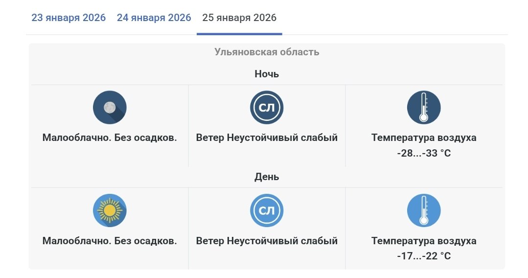Click the daytime sun weather icon
Viewport: 528px width, 278px height.
click(110, 210)
